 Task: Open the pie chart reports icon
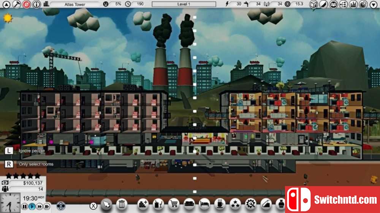coord(363,4)
